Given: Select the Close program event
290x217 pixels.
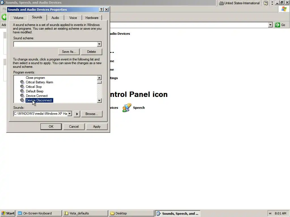Looking at the screenshot, I should (35, 78).
